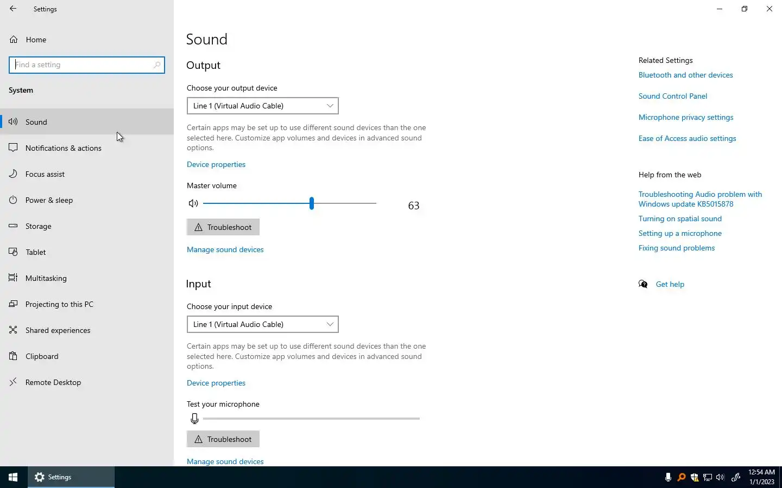Expand the output device dropdown

263,106
